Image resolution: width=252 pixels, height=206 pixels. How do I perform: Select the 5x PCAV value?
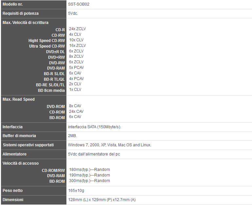(x=77, y=68)
